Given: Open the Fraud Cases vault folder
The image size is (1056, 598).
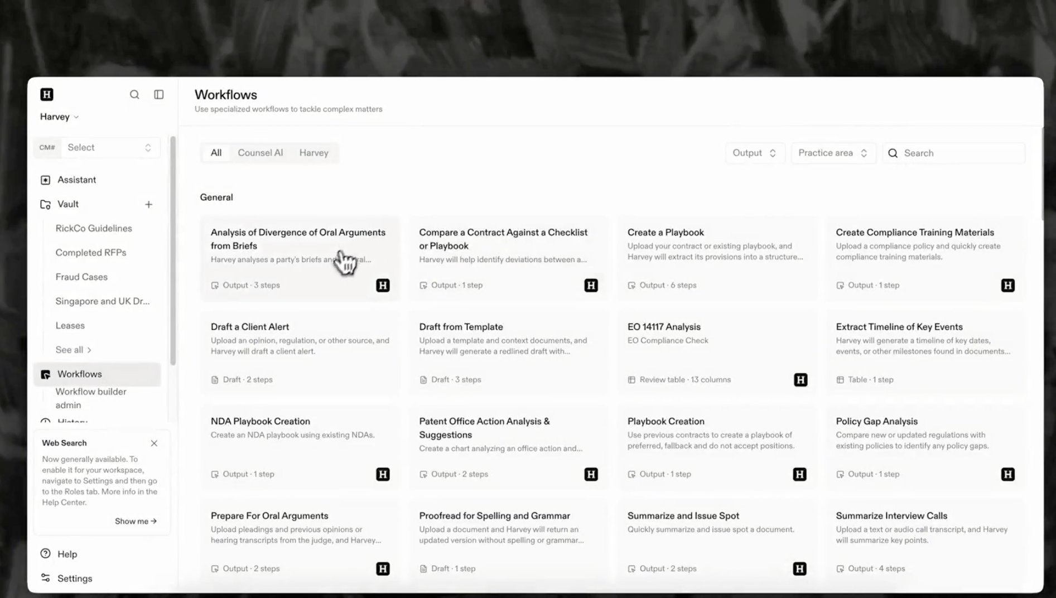Looking at the screenshot, I should 81,277.
